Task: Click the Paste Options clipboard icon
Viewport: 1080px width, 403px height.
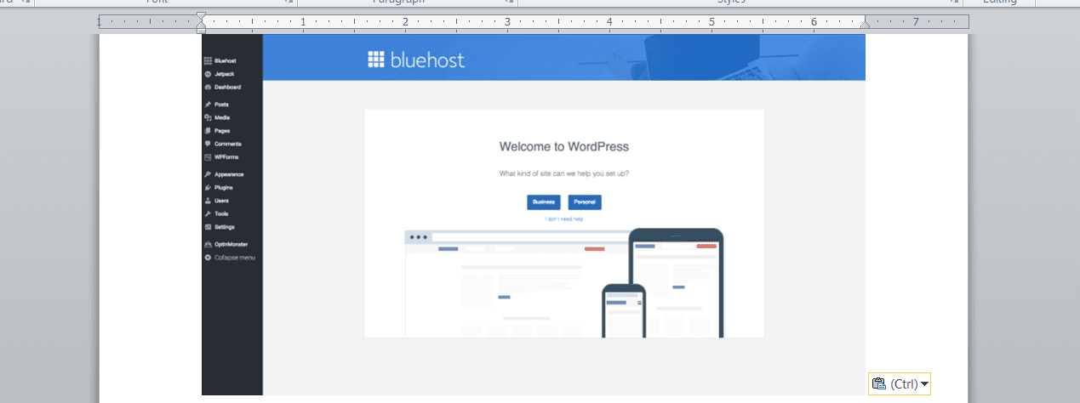Action: point(878,384)
